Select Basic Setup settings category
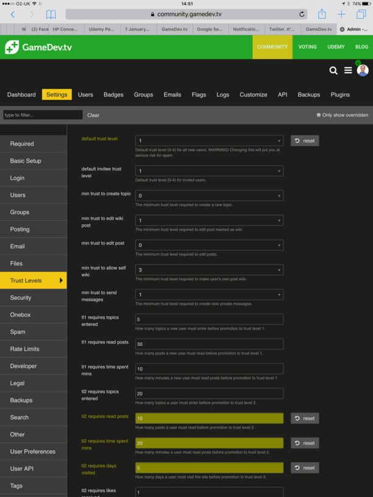 point(34,161)
